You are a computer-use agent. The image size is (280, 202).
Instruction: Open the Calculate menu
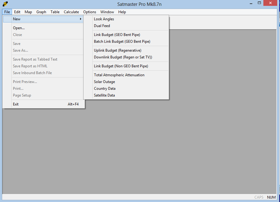pyautogui.click(x=71, y=12)
